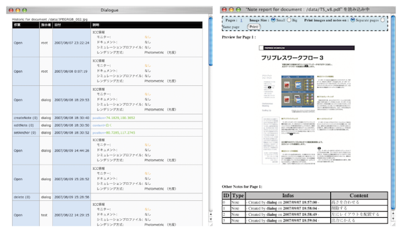Click the Type column header in notes table
The width and height of the screenshot is (402, 231).
238,195
